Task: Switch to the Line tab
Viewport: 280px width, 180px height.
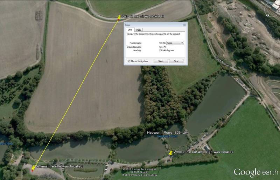Action: point(130,30)
